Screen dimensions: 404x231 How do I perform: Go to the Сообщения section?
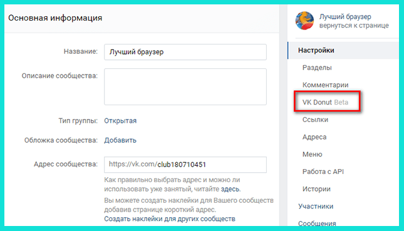(317, 223)
